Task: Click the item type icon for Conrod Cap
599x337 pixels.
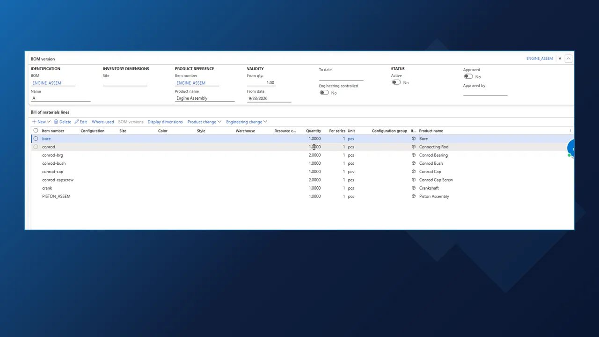Action: click(414, 171)
